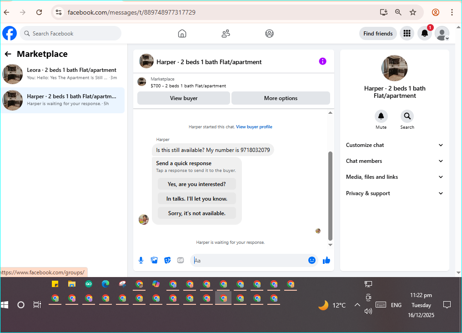Click the ENG language indicator
The width and height of the screenshot is (462, 333).
coord(396,305)
